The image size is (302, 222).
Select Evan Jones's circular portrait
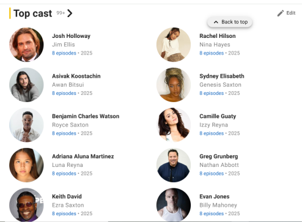tap(174, 205)
